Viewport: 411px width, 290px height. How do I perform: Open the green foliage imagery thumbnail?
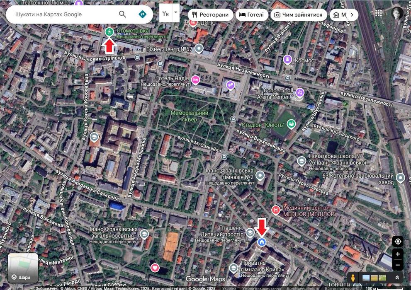[x=382, y=278]
